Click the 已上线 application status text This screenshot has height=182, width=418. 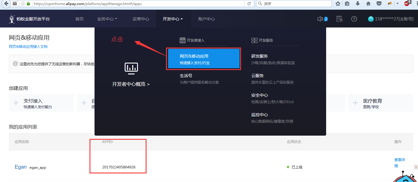(297, 167)
